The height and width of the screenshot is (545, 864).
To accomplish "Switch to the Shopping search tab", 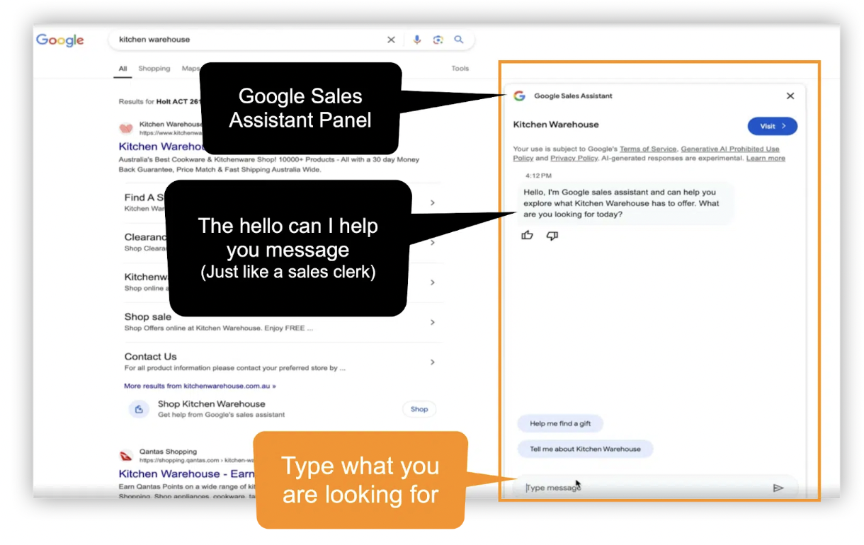I will [154, 69].
